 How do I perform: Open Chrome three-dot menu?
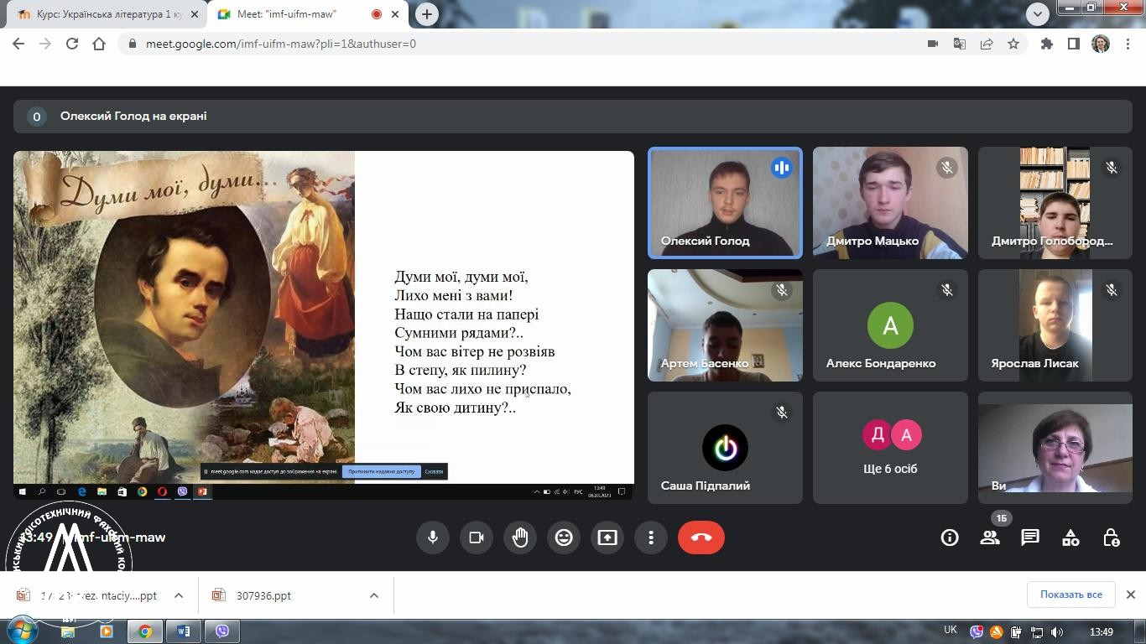[1127, 44]
